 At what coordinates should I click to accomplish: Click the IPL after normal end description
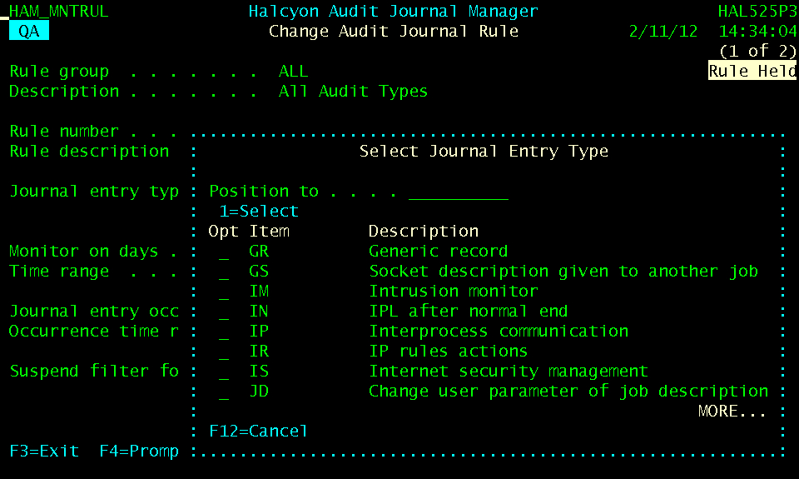468,312
